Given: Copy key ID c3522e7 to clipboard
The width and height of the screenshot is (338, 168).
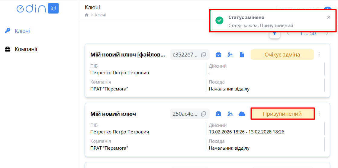Looking at the screenshot, I should [x=204, y=55].
